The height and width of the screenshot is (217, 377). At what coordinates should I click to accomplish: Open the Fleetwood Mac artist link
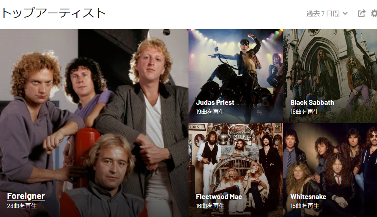(219, 197)
